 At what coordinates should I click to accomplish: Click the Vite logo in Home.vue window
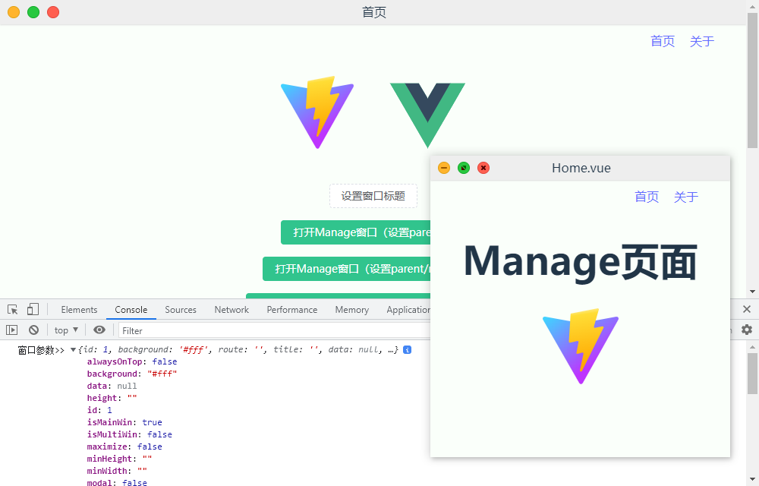[581, 346]
